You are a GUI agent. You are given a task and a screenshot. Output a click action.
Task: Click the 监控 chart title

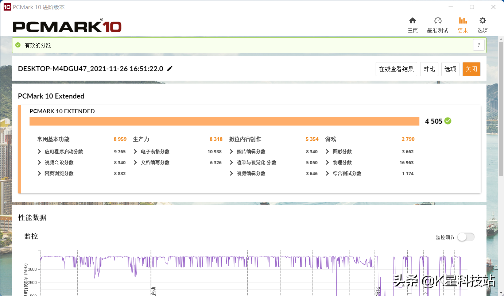[x=31, y=236]
